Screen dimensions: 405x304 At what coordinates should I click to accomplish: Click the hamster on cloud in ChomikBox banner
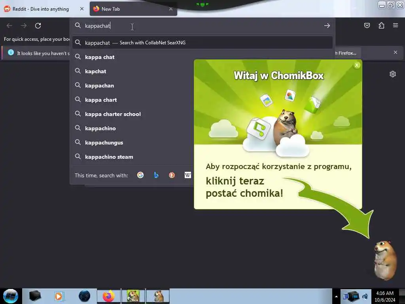point(286,127)
